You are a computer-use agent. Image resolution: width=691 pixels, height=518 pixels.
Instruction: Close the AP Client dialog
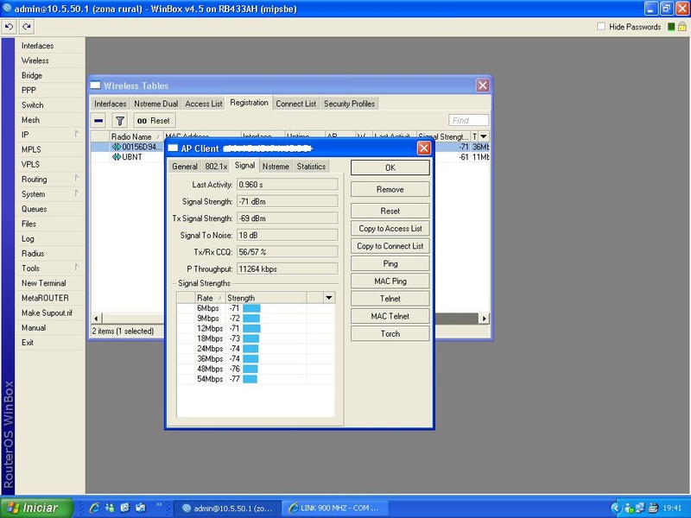[424, 148]
